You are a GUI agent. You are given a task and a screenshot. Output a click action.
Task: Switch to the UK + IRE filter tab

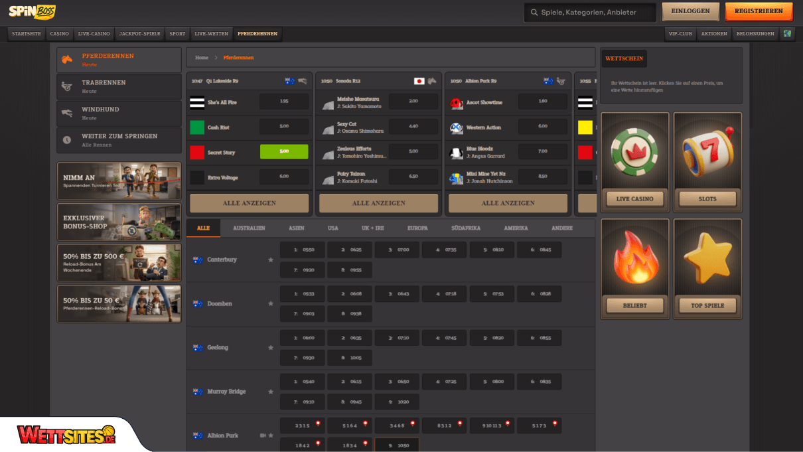tap(373, 228)
